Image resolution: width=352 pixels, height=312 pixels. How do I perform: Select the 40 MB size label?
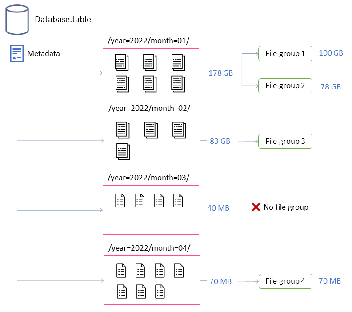tap(218, 208)
